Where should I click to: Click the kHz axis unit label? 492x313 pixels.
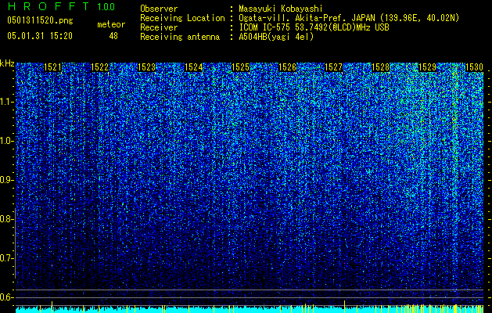7,63
